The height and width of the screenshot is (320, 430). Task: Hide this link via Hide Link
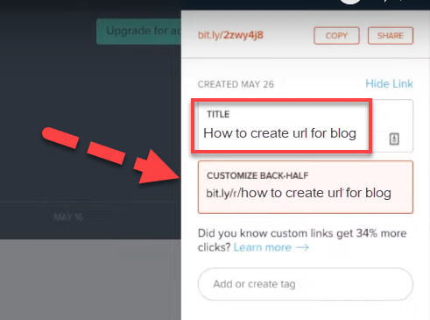coord(389,84)
